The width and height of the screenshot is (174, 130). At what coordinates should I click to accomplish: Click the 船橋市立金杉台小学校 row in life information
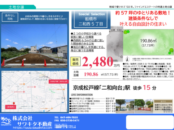tap(92, 109)
